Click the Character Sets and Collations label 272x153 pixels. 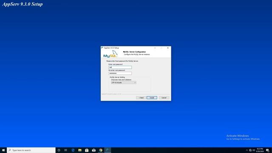coord(121,80)
